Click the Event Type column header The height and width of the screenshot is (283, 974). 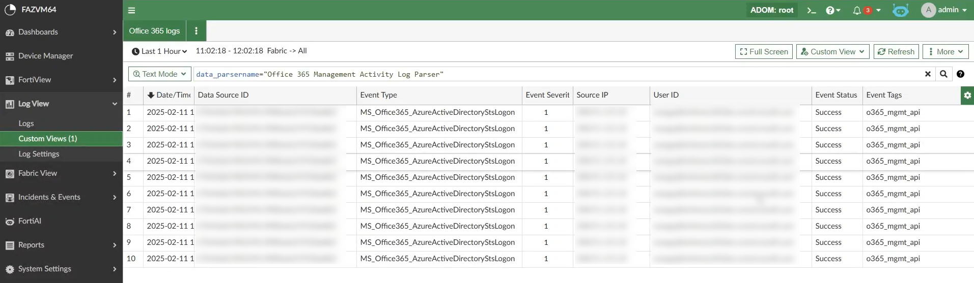(439, 95)
